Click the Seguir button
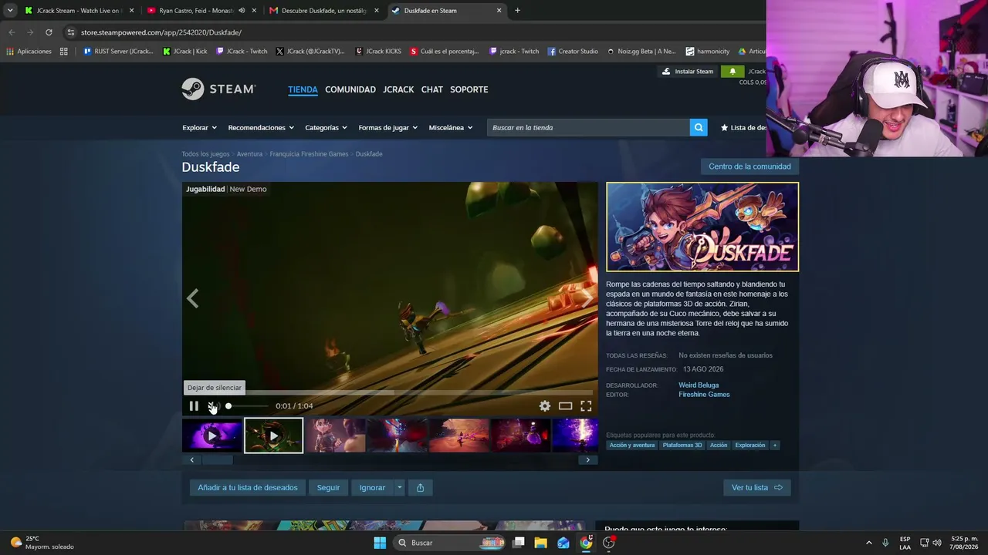The image size is (988, 555). click(x=328, y=487)
